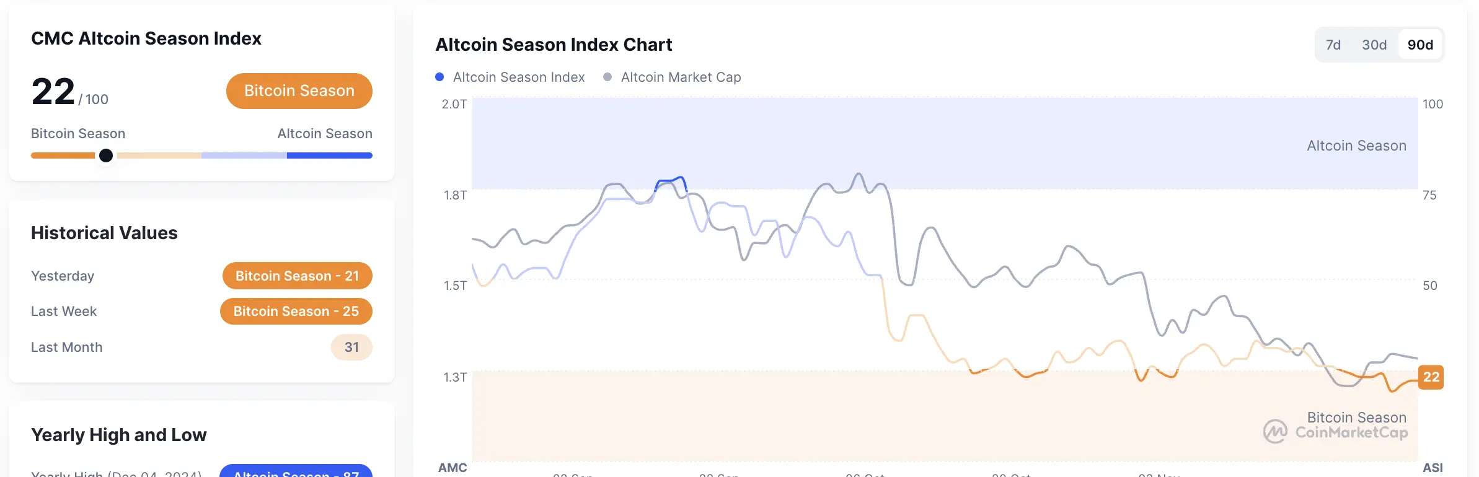Open the Historical Values section

coord(104,232)
